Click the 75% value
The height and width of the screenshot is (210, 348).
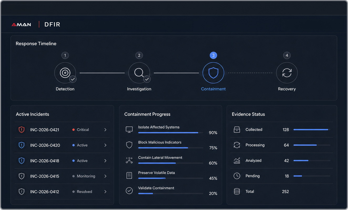click(x=213, y=148)
